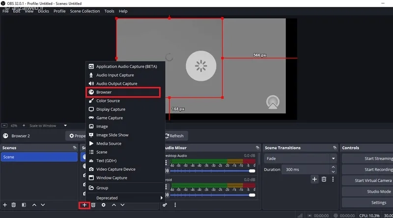This screenshot has width=393, height=218.
Task: Pop out the Scene Transitions dock
Action: (335, 148)
